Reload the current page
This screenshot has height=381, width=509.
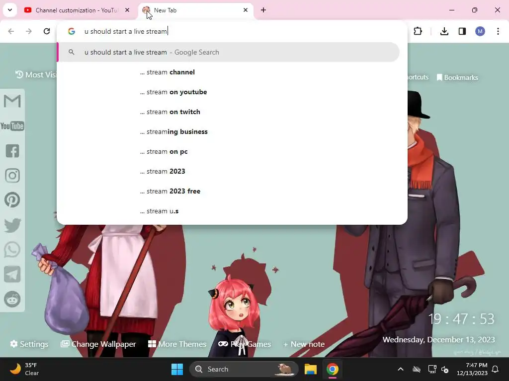pos(47,31)
